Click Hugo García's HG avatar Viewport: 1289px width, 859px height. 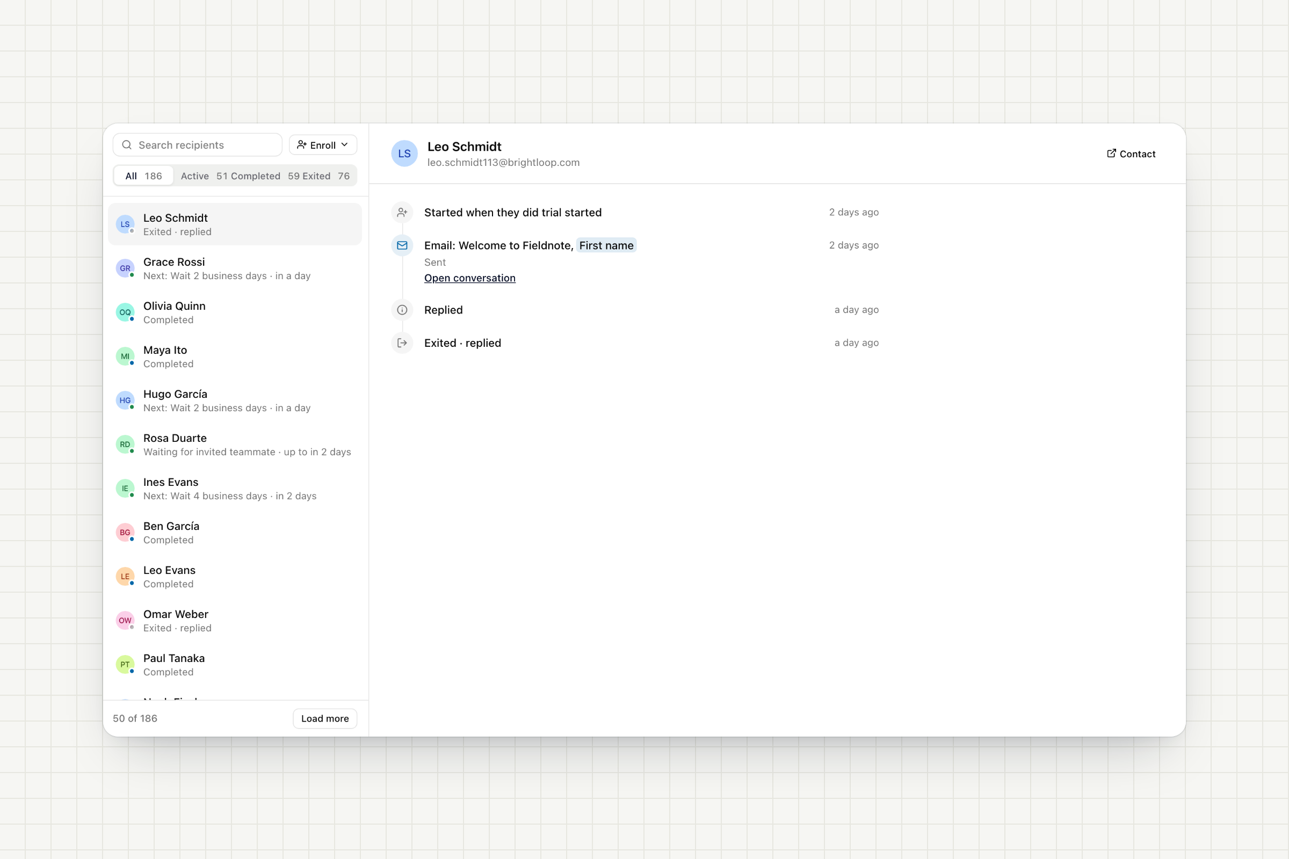pyautogui.click(x=125, y=400)
